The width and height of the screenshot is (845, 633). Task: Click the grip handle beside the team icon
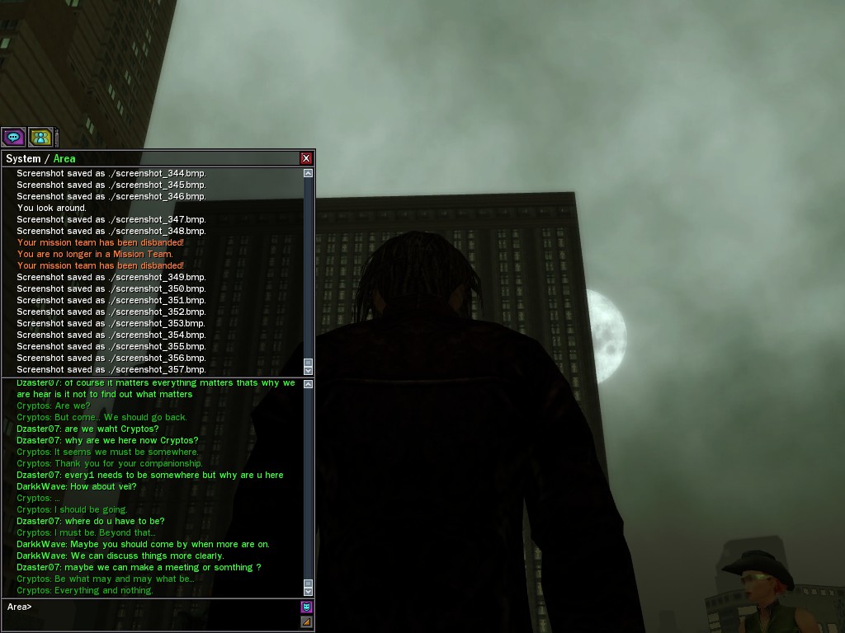tap(57, 137)
